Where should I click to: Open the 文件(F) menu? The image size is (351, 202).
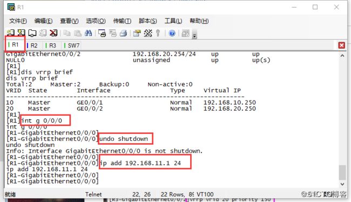coord(18,21)
